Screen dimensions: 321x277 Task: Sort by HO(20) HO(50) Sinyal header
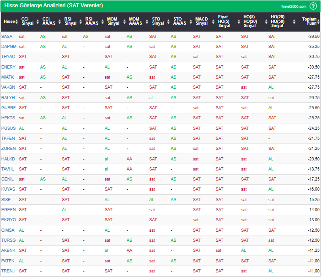point(277,21)
